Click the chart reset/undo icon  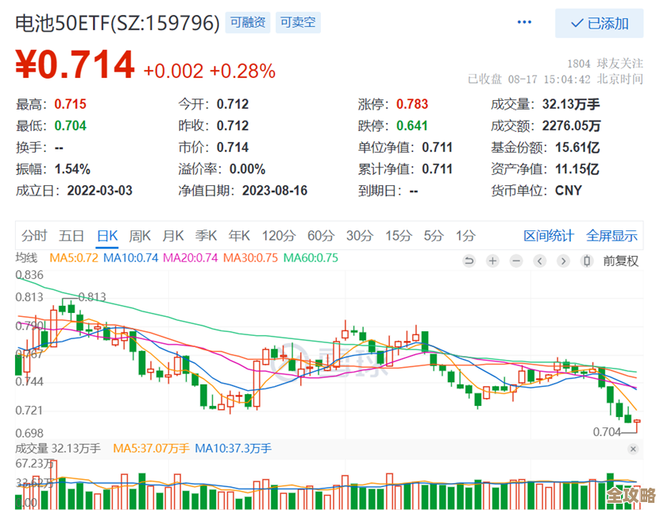click(x=469, y=260)
